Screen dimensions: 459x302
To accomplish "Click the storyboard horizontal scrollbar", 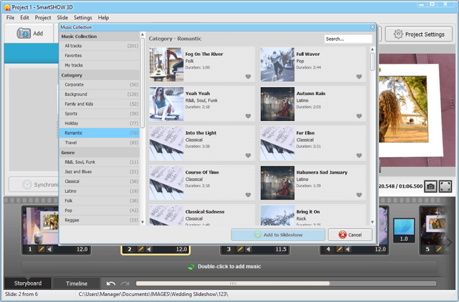I will pyautogui.click(x=233, y=283).
